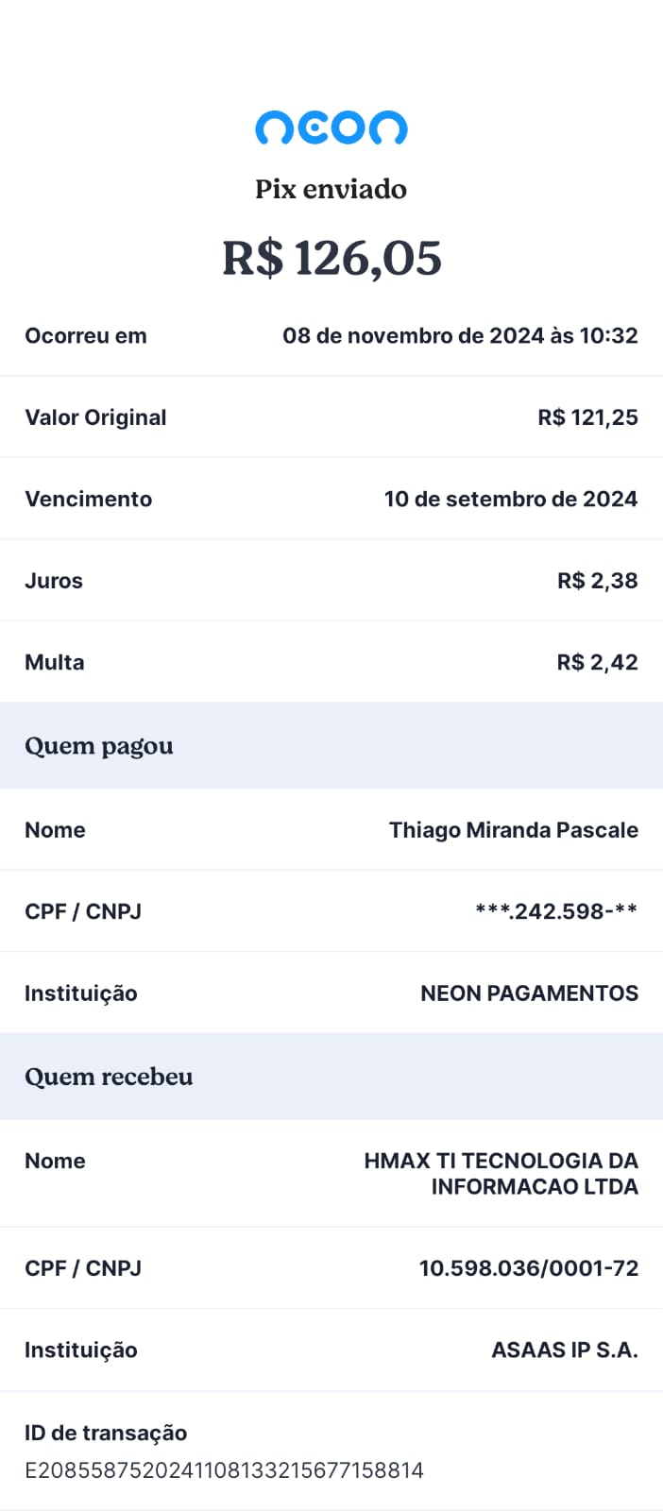Click the ASAAS IP S.A. institution text
Image resolution: width=663 pixels, height=1511 pixels.
pyautogui.click(x=564, y=1350)
